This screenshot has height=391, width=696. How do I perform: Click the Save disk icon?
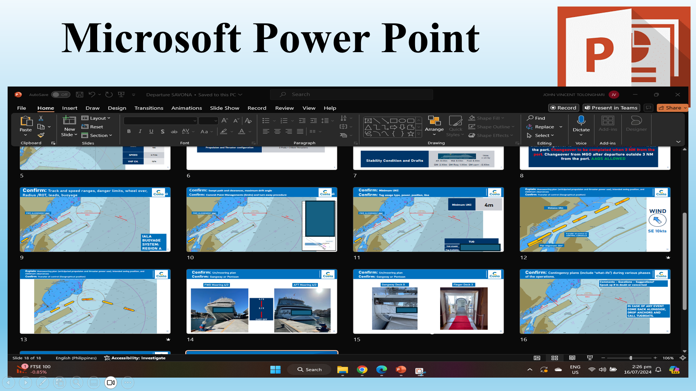tap(79, 94)
